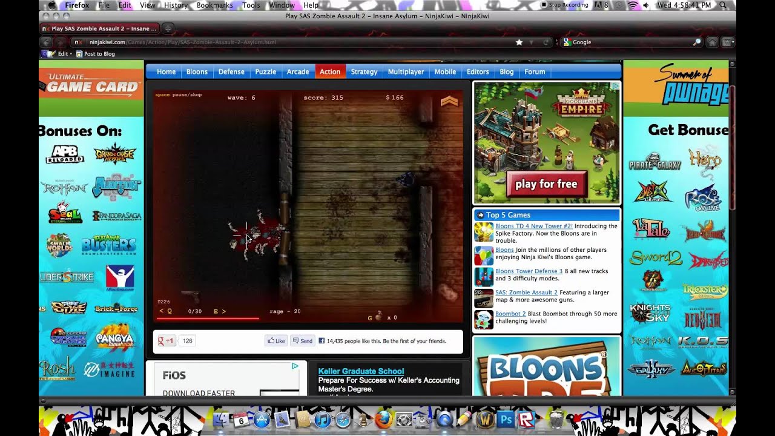This screenshot has width=775, height=436.
Task: Click the Google +1 button
Action: 167,341
